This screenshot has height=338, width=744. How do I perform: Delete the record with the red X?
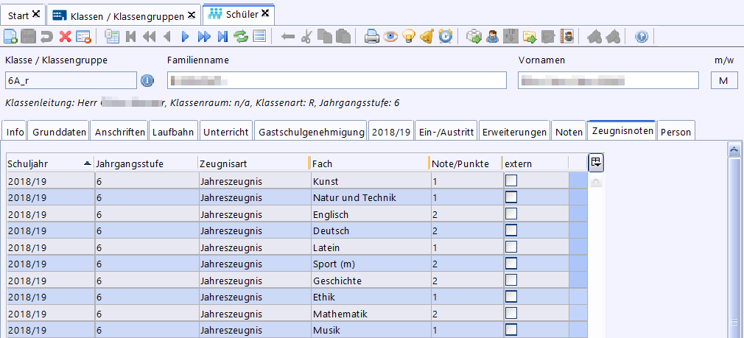tap(65, 37)
